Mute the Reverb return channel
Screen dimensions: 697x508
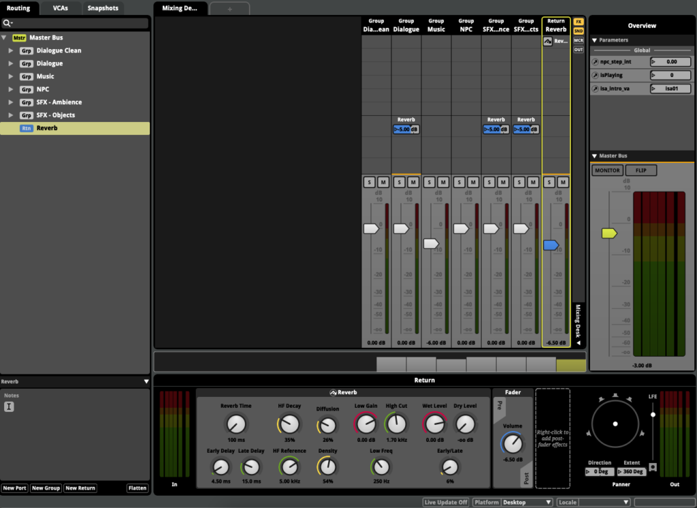click(563, 182)
